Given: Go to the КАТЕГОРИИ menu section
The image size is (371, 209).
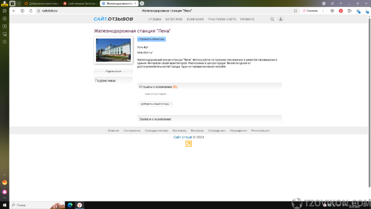Looking at the screenshot, I should coord(174,20).
